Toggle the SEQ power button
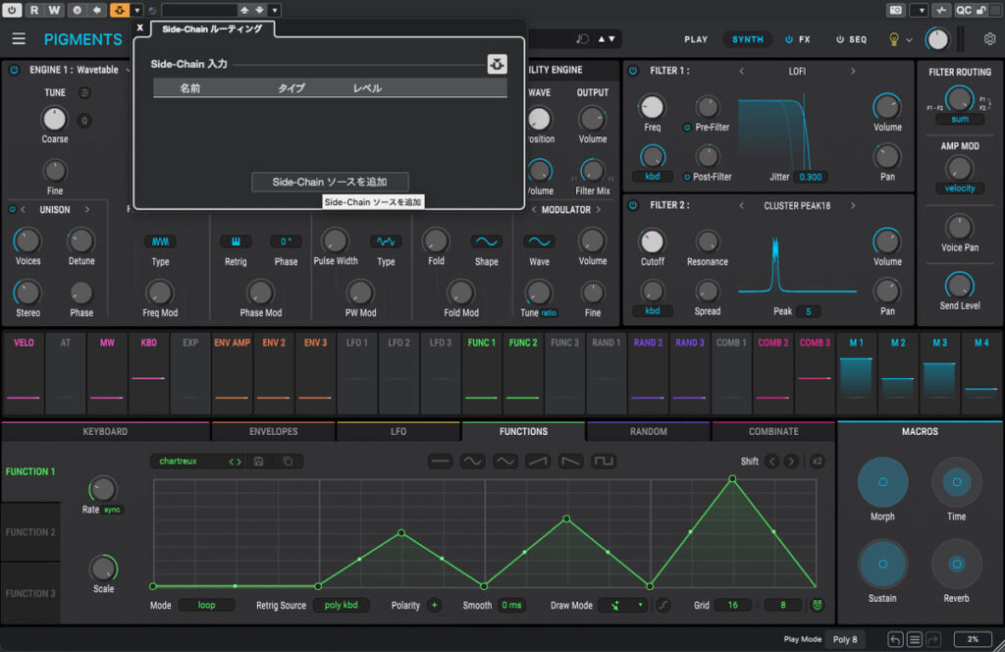 (x=840, y=39)
